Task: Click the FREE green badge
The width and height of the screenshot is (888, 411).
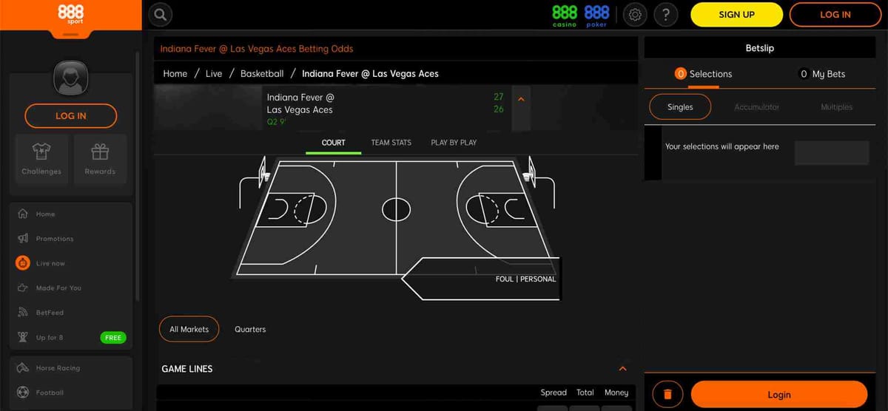Action: (x=113, y=338)
